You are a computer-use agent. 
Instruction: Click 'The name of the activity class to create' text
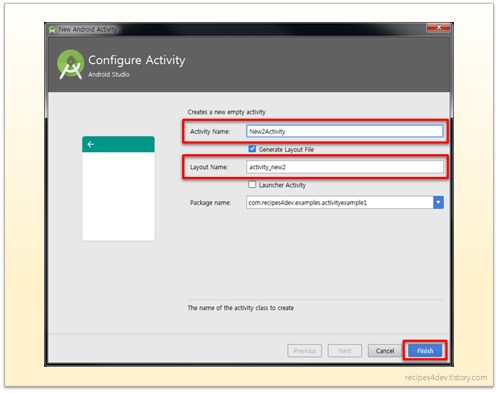click(x=240, y=308)
